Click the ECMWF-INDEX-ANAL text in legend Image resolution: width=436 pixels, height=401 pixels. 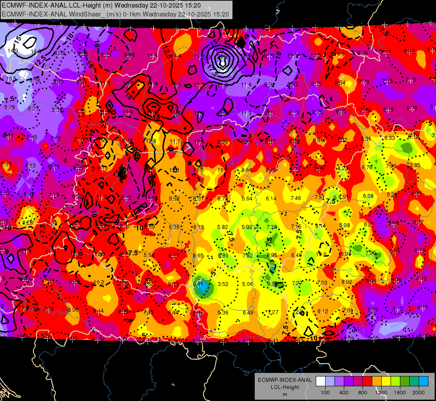285,380
